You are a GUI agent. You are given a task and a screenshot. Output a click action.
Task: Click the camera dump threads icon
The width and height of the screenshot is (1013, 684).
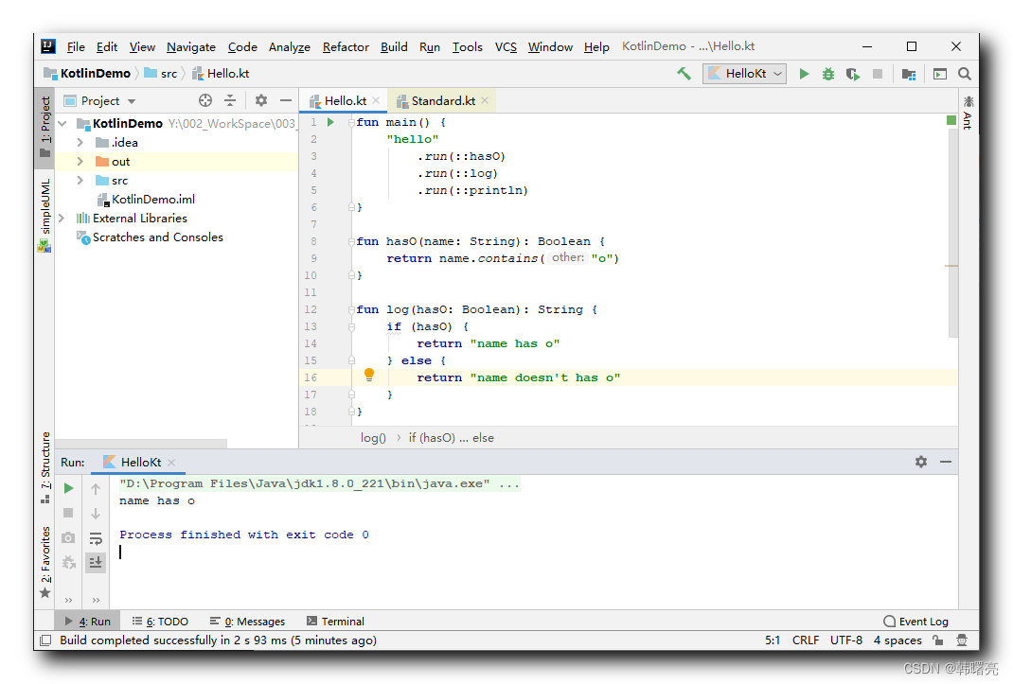click(x=68, y=537)
